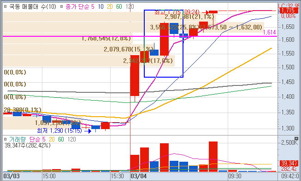Close the volume panel with its X icon
This screenshot has width=301, height=181.
(296, 138)
